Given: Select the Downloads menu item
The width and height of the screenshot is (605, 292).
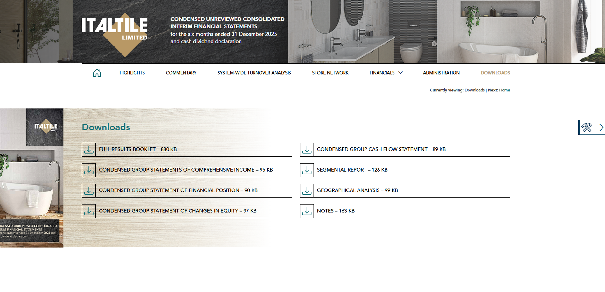Looking at the screenshot, I should [x=495, y=73].
